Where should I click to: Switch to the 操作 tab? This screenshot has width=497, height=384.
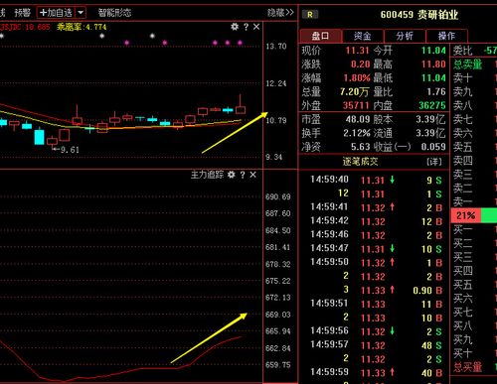pos(446,36)
